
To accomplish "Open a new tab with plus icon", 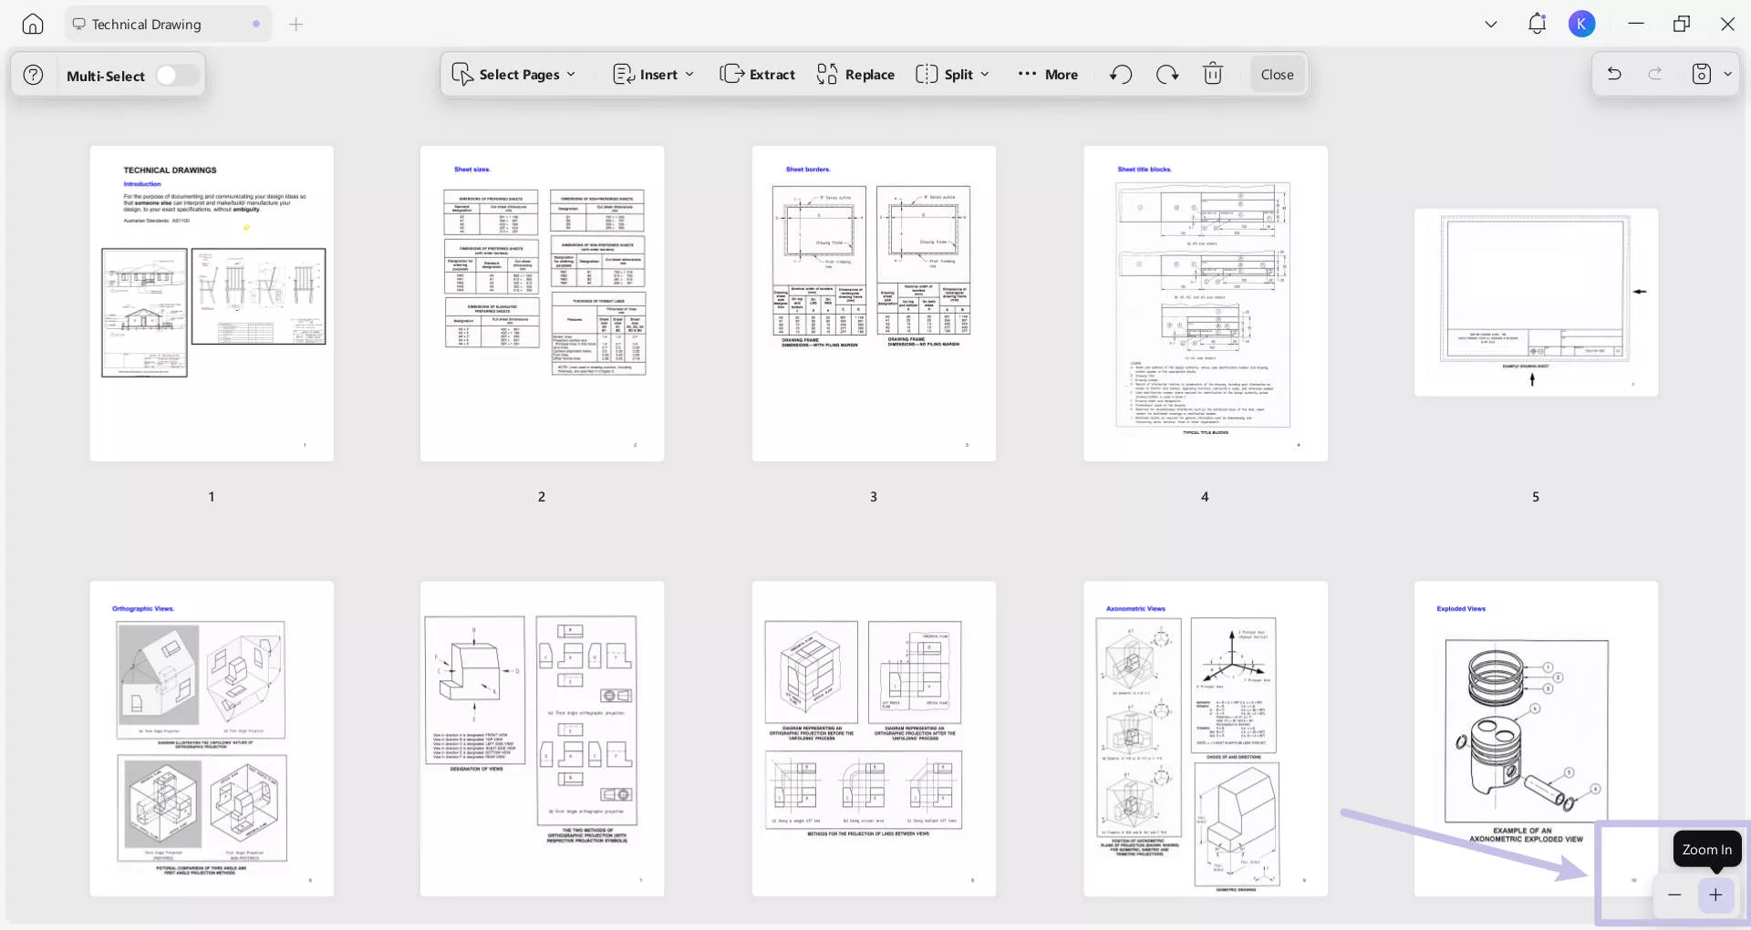I will click(295, 25).
